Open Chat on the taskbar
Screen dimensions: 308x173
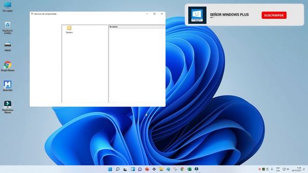click(140, 169)
